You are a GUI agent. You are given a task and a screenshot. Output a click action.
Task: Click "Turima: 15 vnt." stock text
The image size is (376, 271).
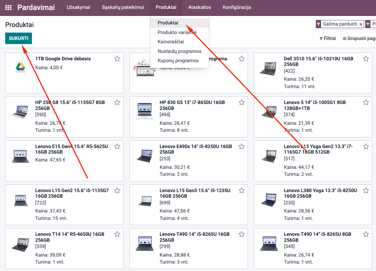point(51,218)
